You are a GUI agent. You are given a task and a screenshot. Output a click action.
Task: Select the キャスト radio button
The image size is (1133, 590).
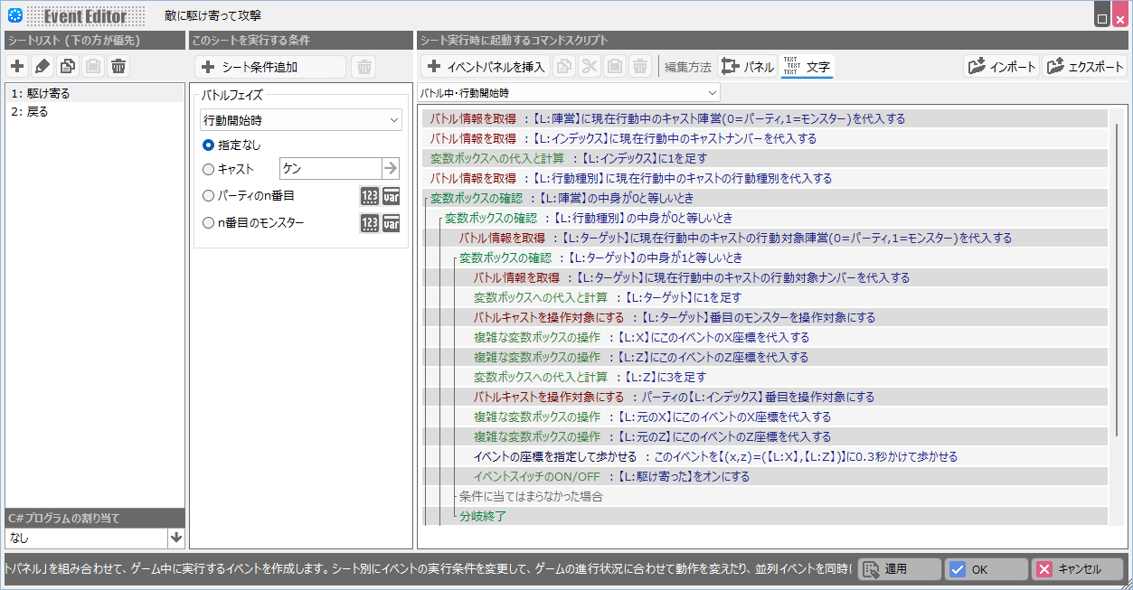(209, 169)
